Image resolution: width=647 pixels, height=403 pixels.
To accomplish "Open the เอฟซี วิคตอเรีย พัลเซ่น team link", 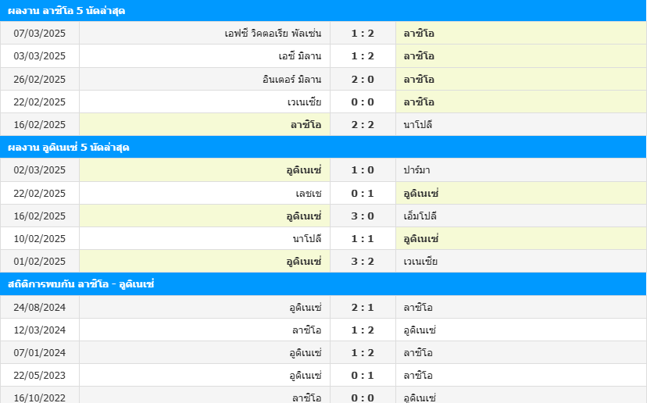I will 273,34.
